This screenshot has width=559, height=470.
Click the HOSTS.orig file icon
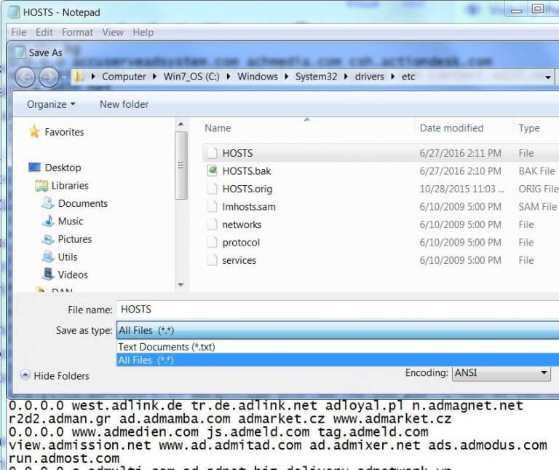[212, 189]
